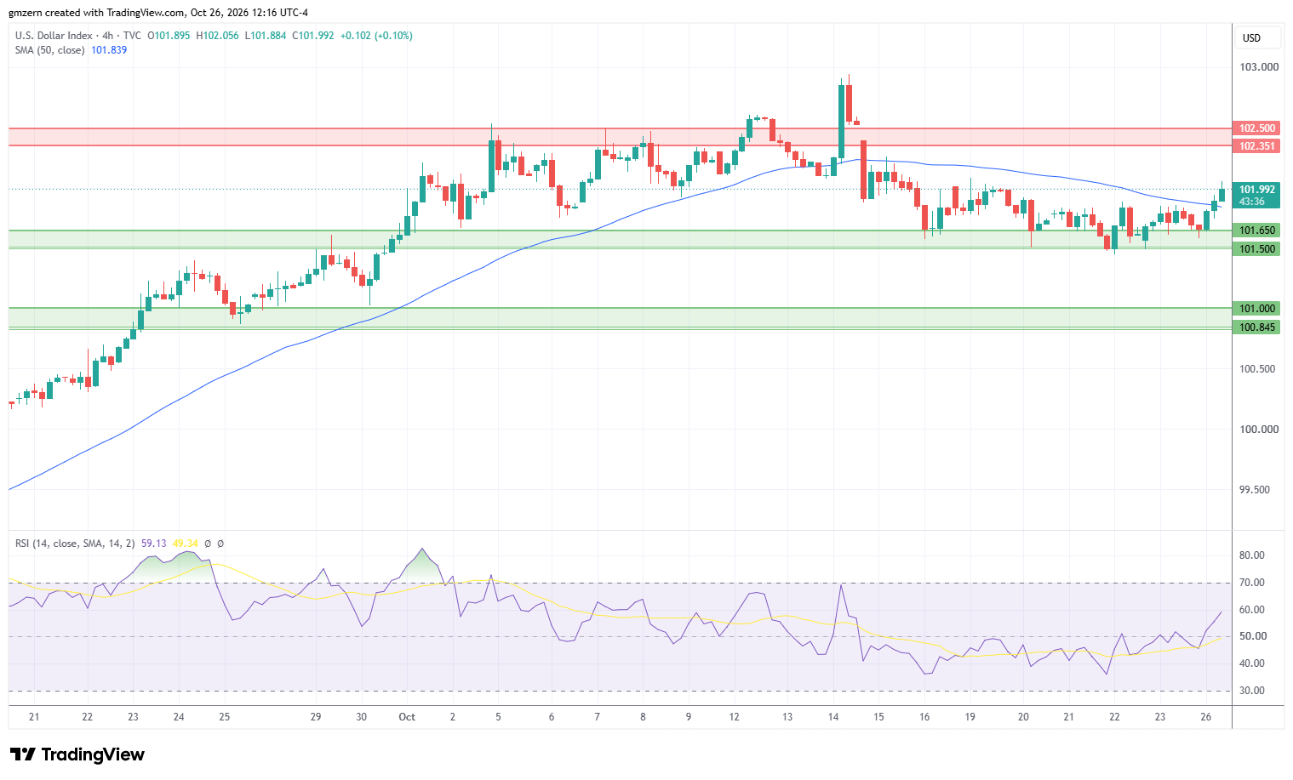Click the RSI 30.00 axis tick

(x=1252, y=691)
